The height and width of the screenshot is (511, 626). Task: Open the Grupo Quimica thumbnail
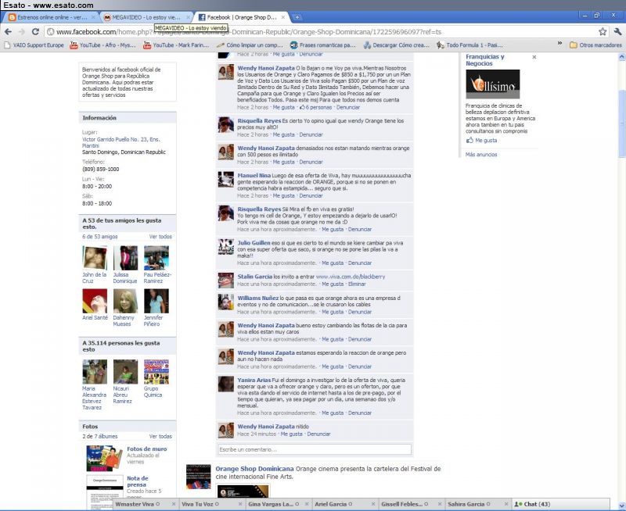156,372
